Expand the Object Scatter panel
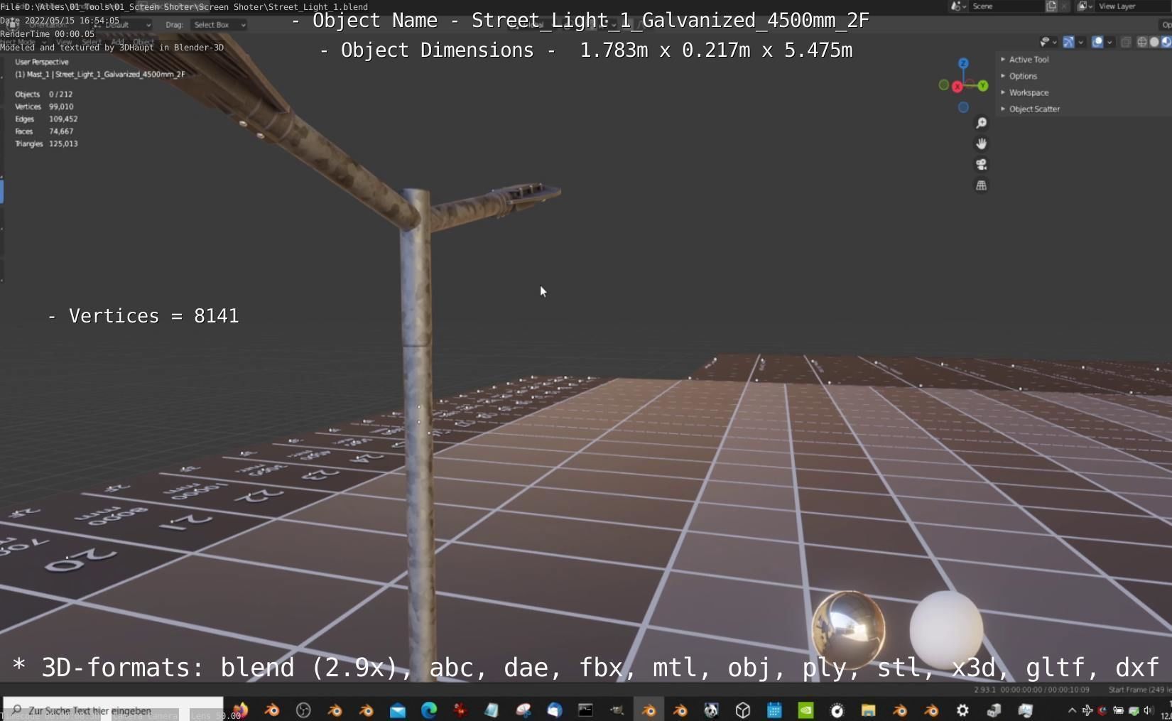The height and width of the screenshot is (721, 1172). tap(1031, 109)
